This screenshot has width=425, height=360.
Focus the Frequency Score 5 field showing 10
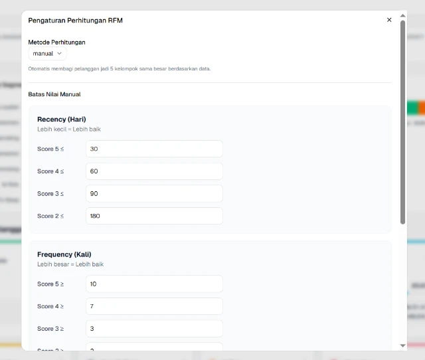[x=154, y=284]
